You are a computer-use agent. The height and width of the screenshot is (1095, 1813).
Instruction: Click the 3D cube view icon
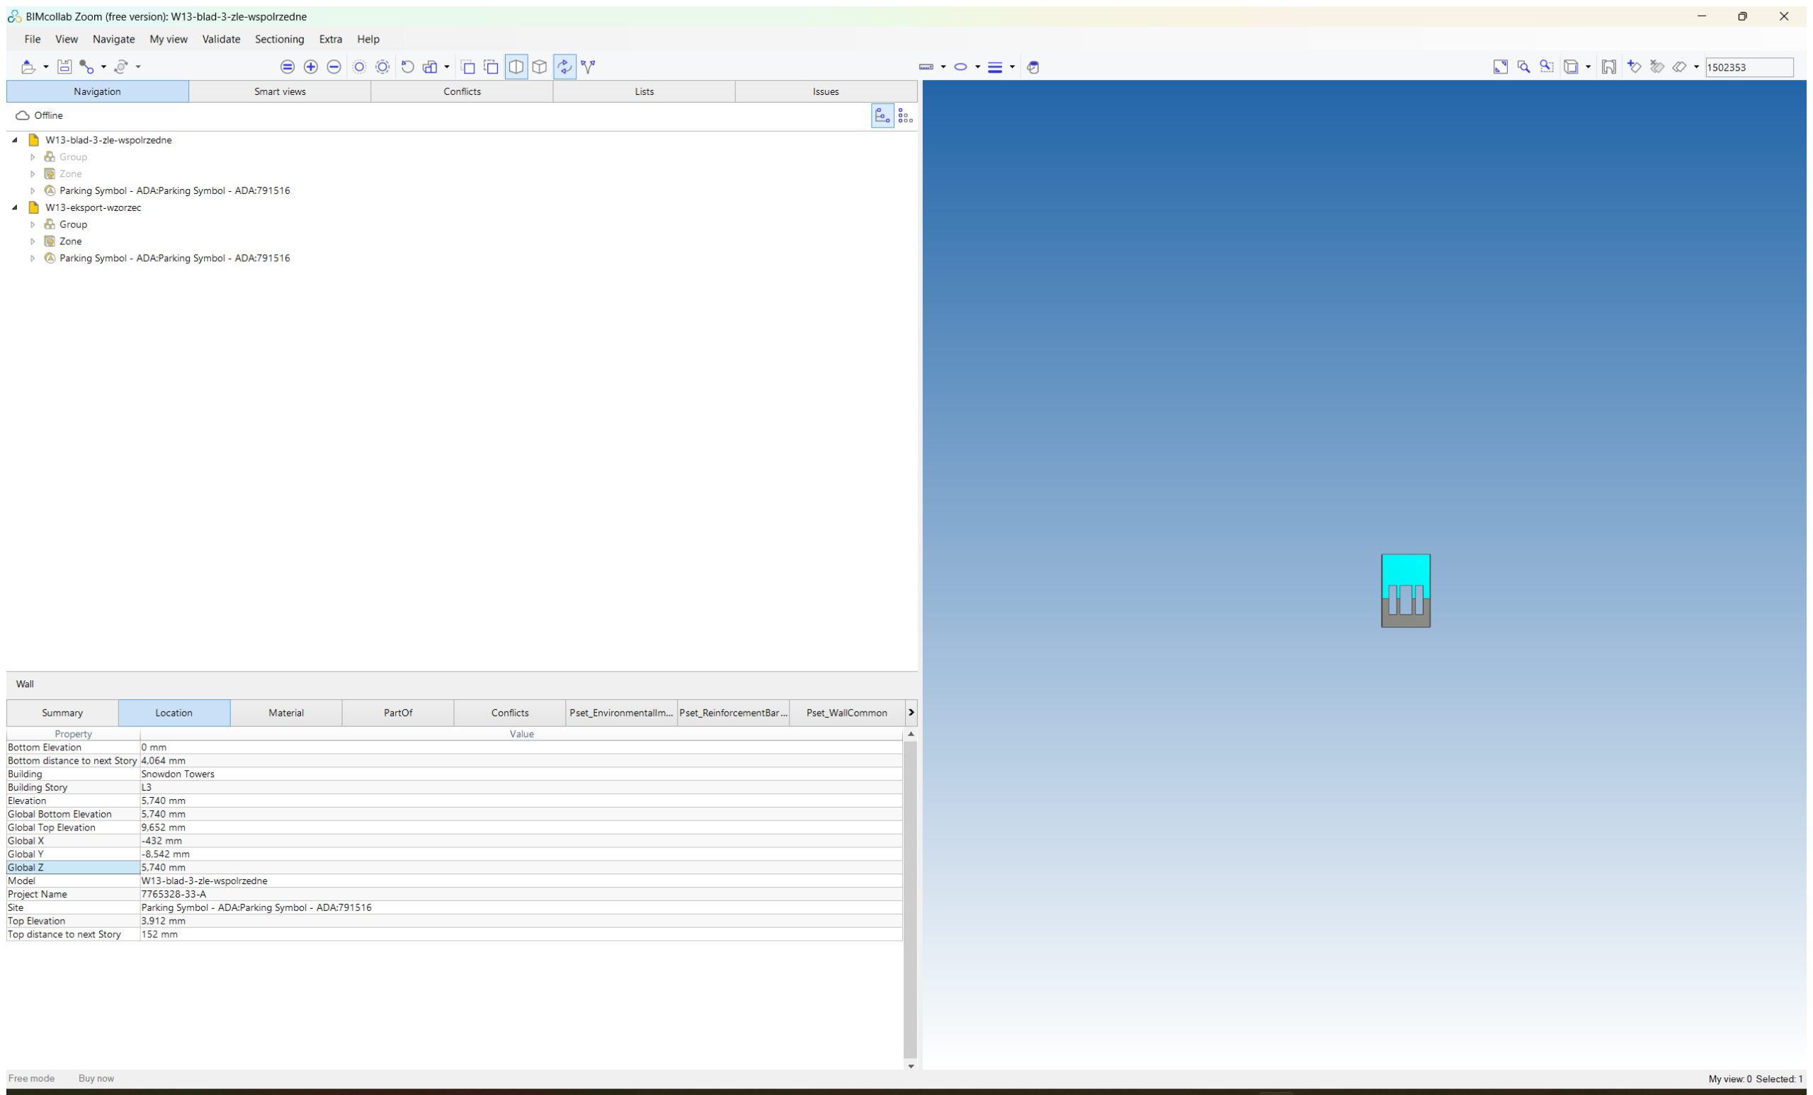tap(540, 67)
